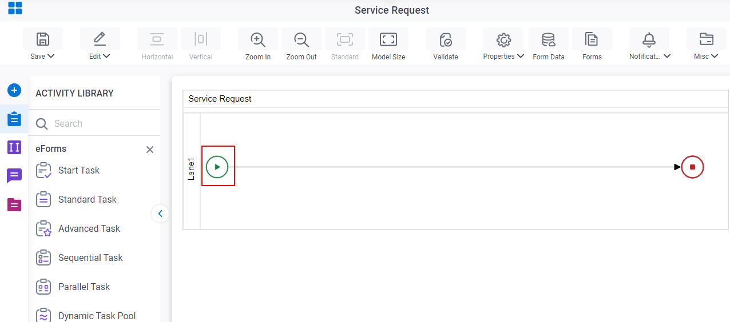730x322 pixels.
Task: Select the purple chat bubble sidebar icon
Action: 14,176
